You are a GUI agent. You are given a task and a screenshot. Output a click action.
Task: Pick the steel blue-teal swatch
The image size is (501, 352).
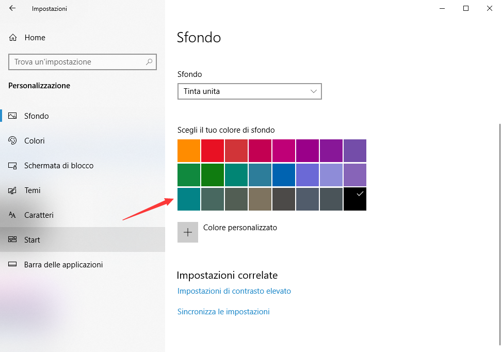260,175
